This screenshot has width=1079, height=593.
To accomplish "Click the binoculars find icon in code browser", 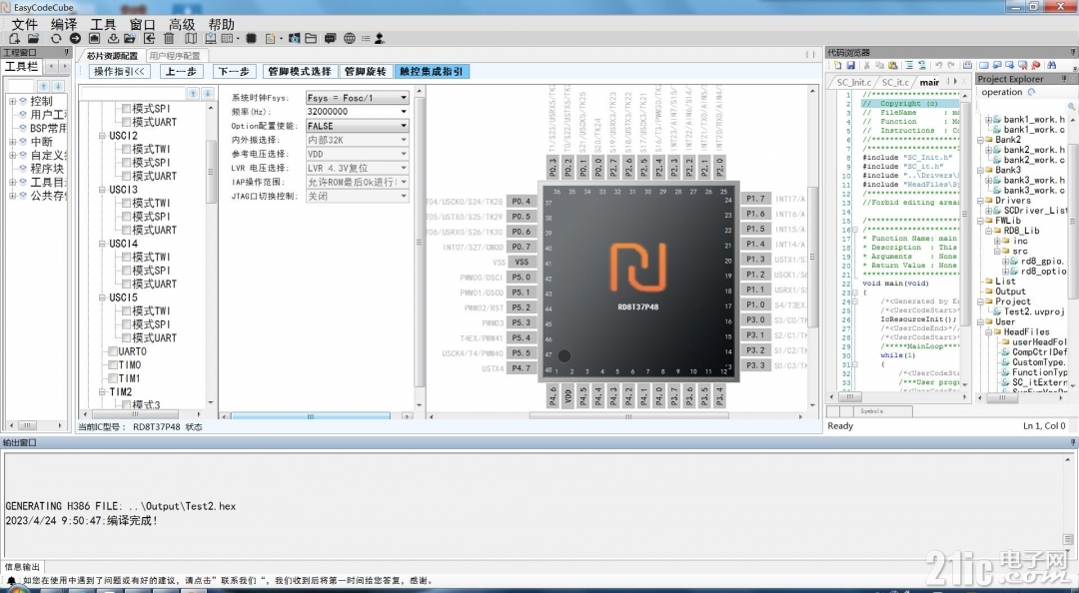I will point(1051,65).
